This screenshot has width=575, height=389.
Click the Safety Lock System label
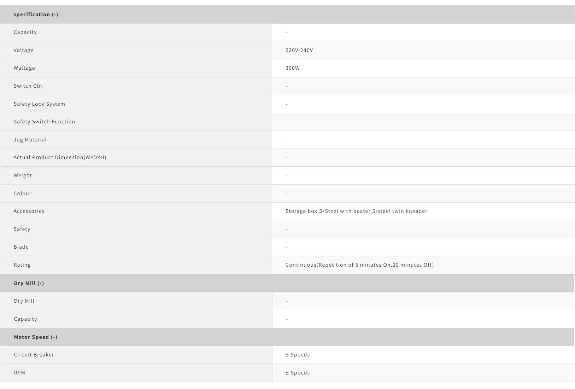coord(39,104)
